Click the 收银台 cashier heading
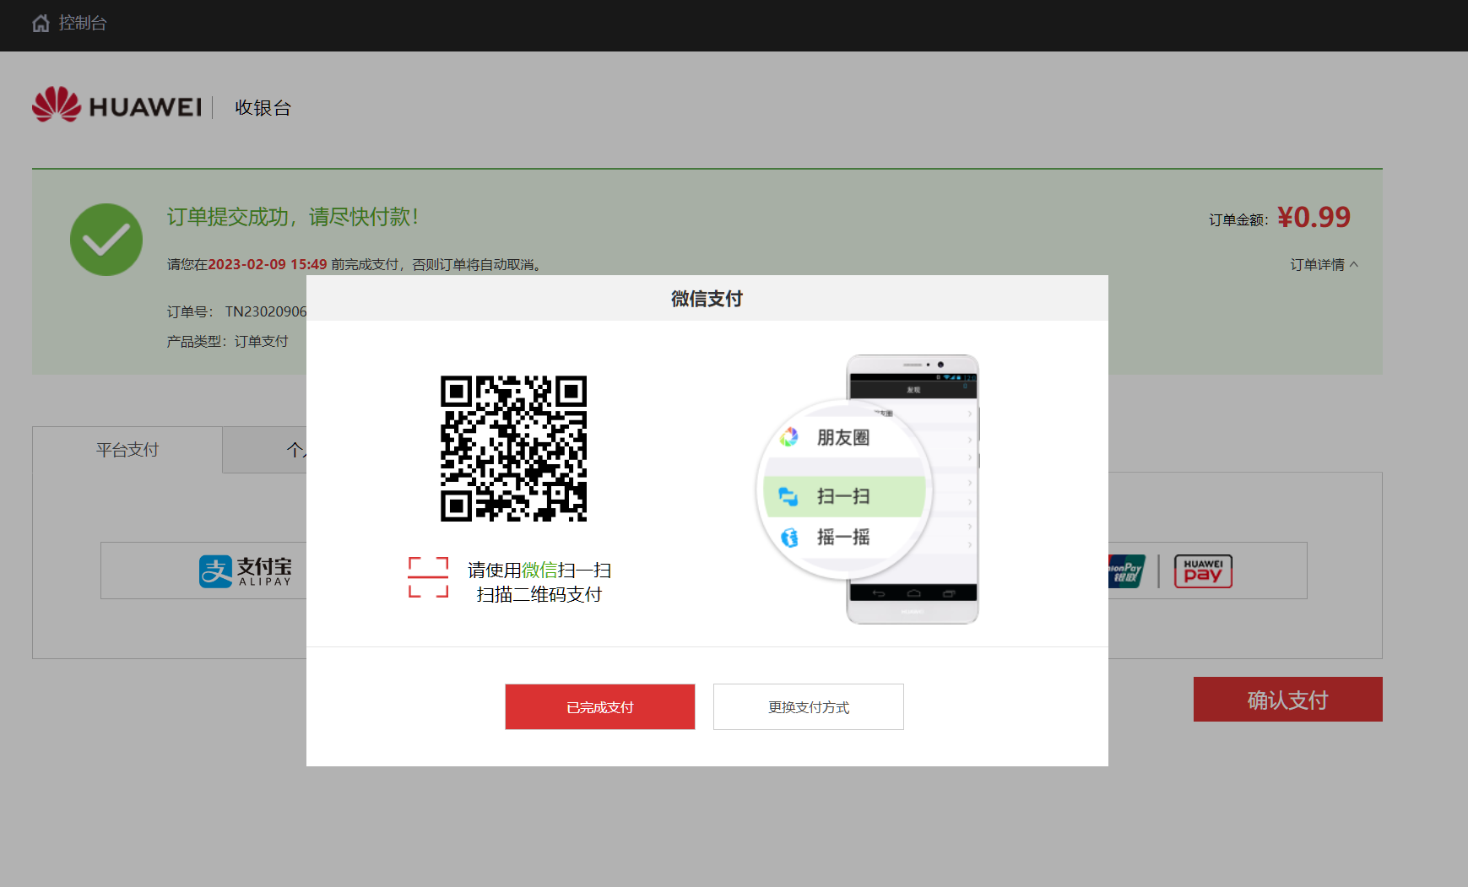The width and height of the screenshot is (1468, 887). [263, 108]
